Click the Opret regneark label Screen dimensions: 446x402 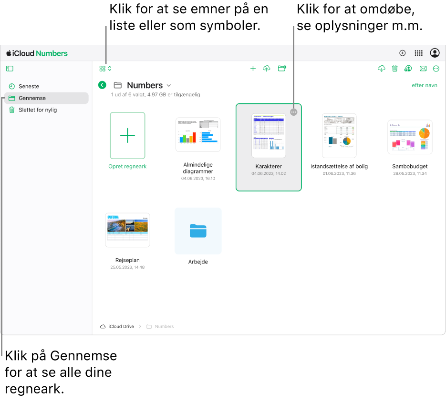pyautogui.click(x=127, y=167)
